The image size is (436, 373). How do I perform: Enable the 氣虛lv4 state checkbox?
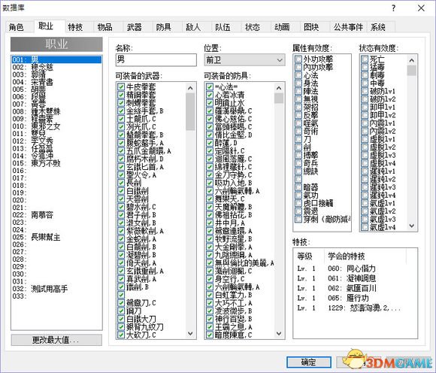click(x=365, y=227)
